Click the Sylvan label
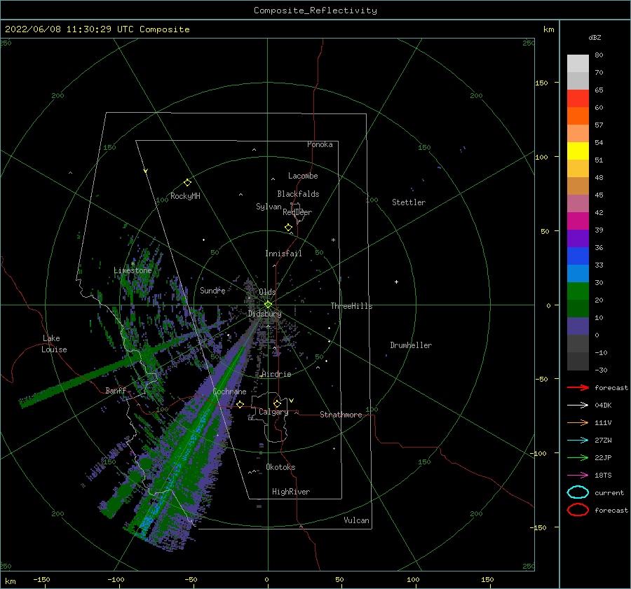 pyautogui.click(x=269, y=207)
